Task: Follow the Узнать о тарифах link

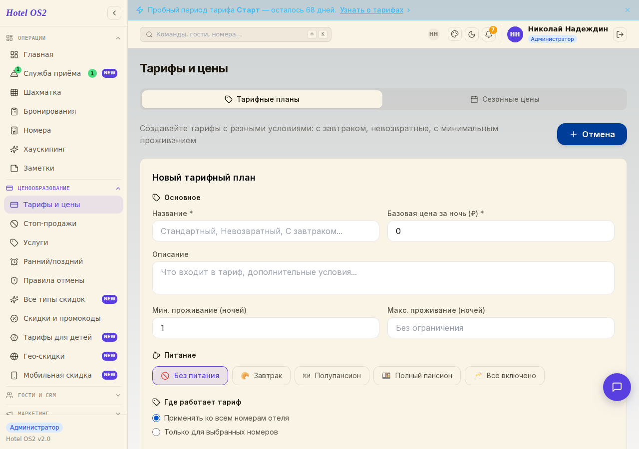Action: tap(372, 10)
